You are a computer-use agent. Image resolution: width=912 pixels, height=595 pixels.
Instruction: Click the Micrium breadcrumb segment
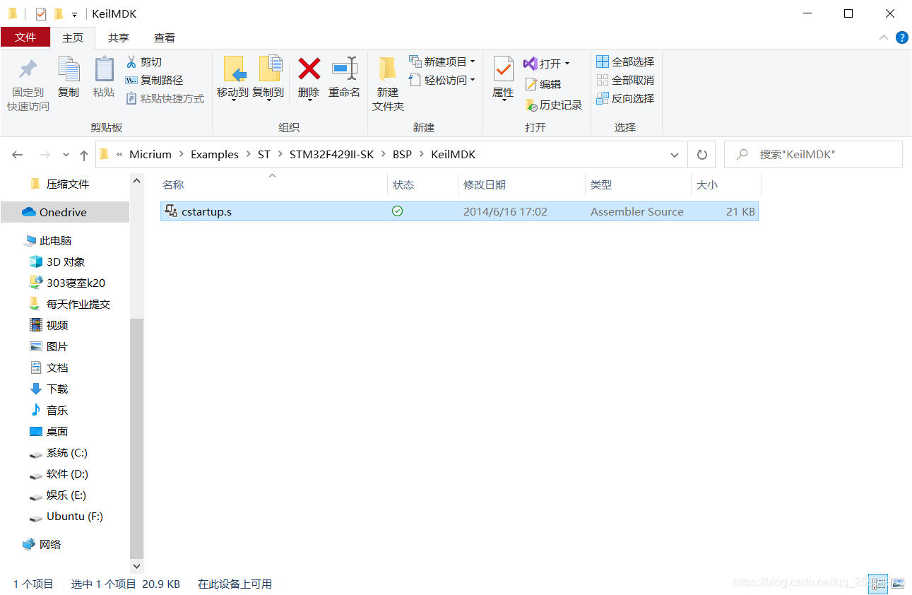tap(150, 155)
